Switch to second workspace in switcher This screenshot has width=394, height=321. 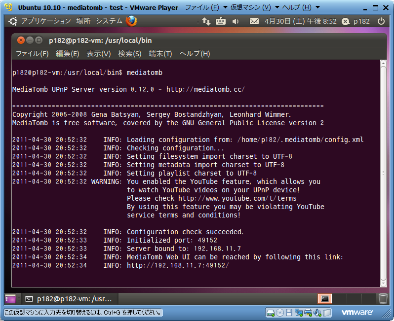point(340,299)
